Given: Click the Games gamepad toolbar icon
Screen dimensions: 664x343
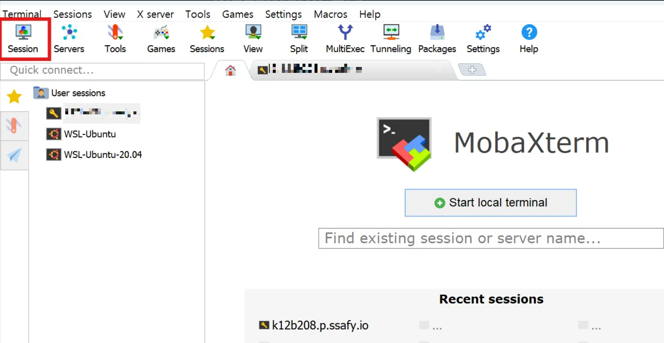Looking at the screenshot, I should coord(161,39).
